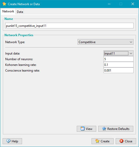Click the View button
Image resolution: width=139 pixels, height=147 pixels.
point(86,129)
